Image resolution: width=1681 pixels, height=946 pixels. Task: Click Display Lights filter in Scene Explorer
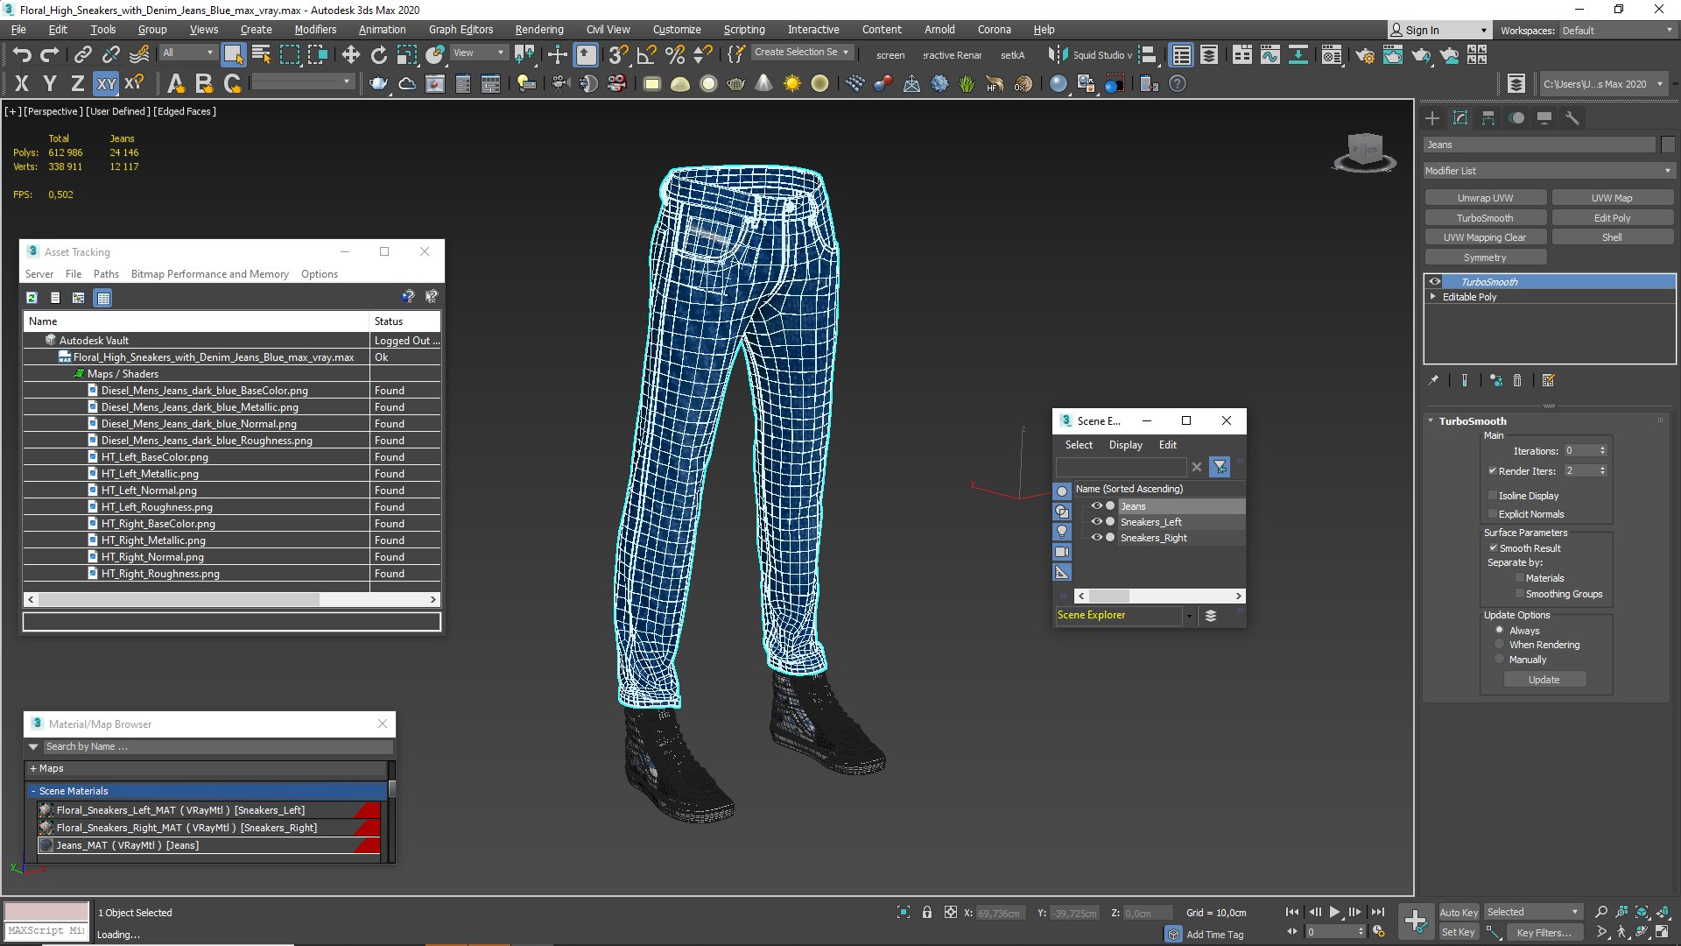1062,532
